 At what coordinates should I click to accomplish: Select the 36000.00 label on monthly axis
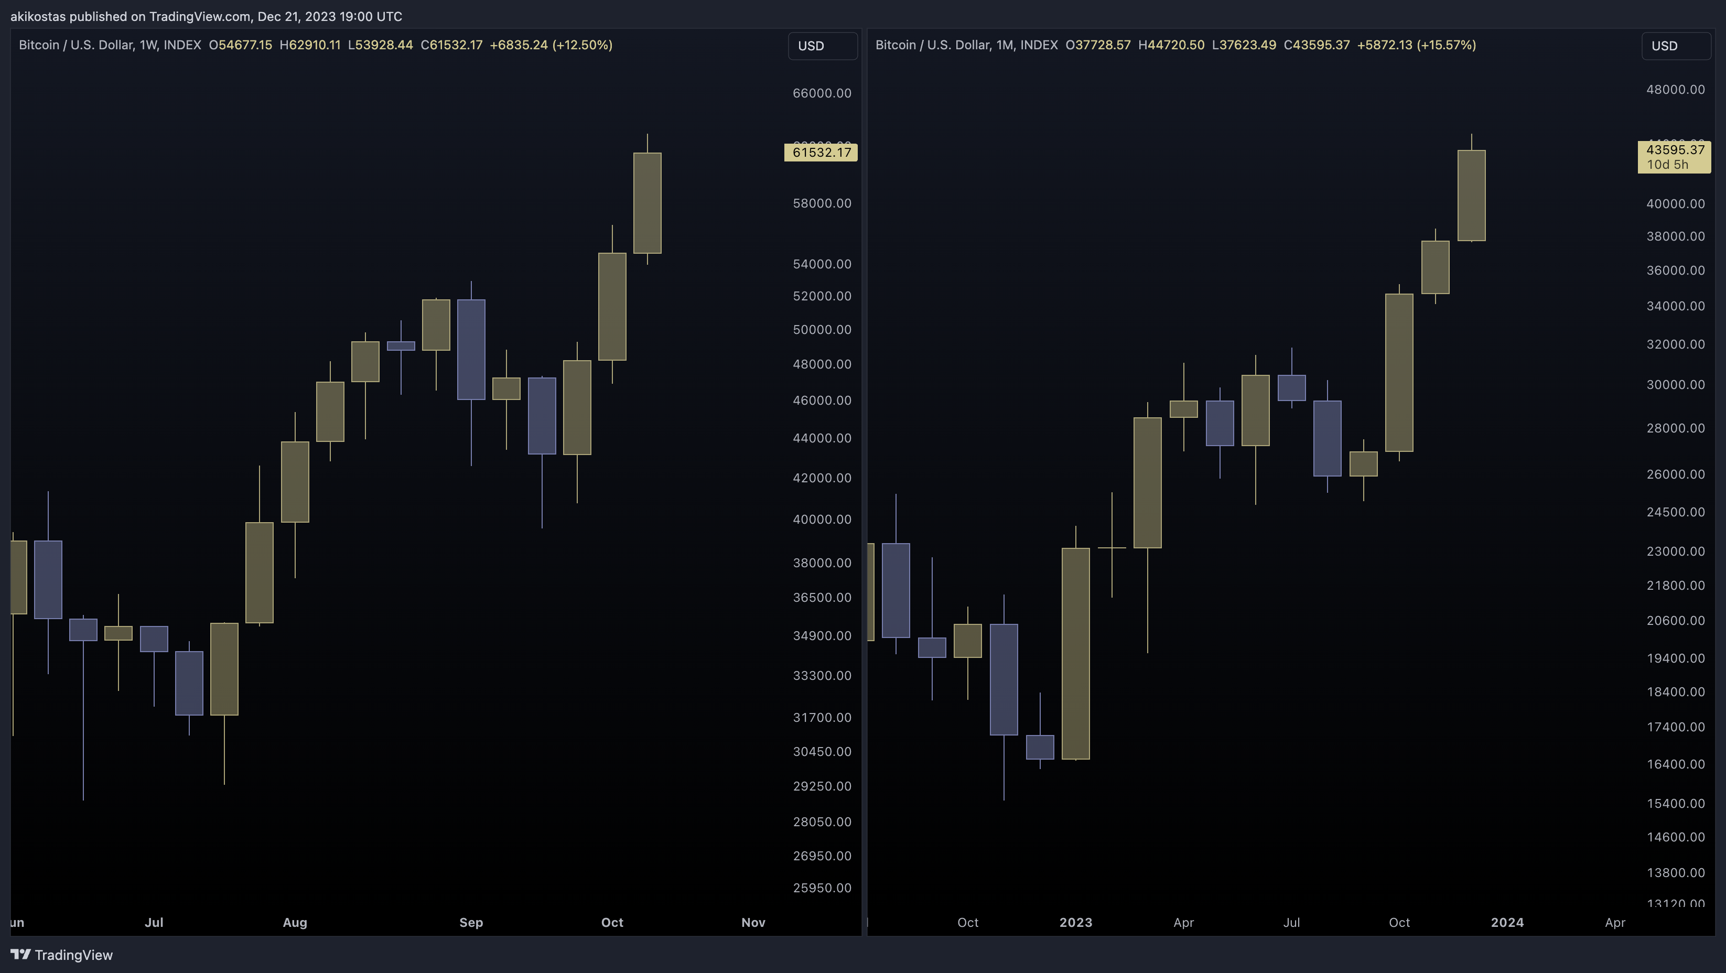click(x=1676, y=271)
